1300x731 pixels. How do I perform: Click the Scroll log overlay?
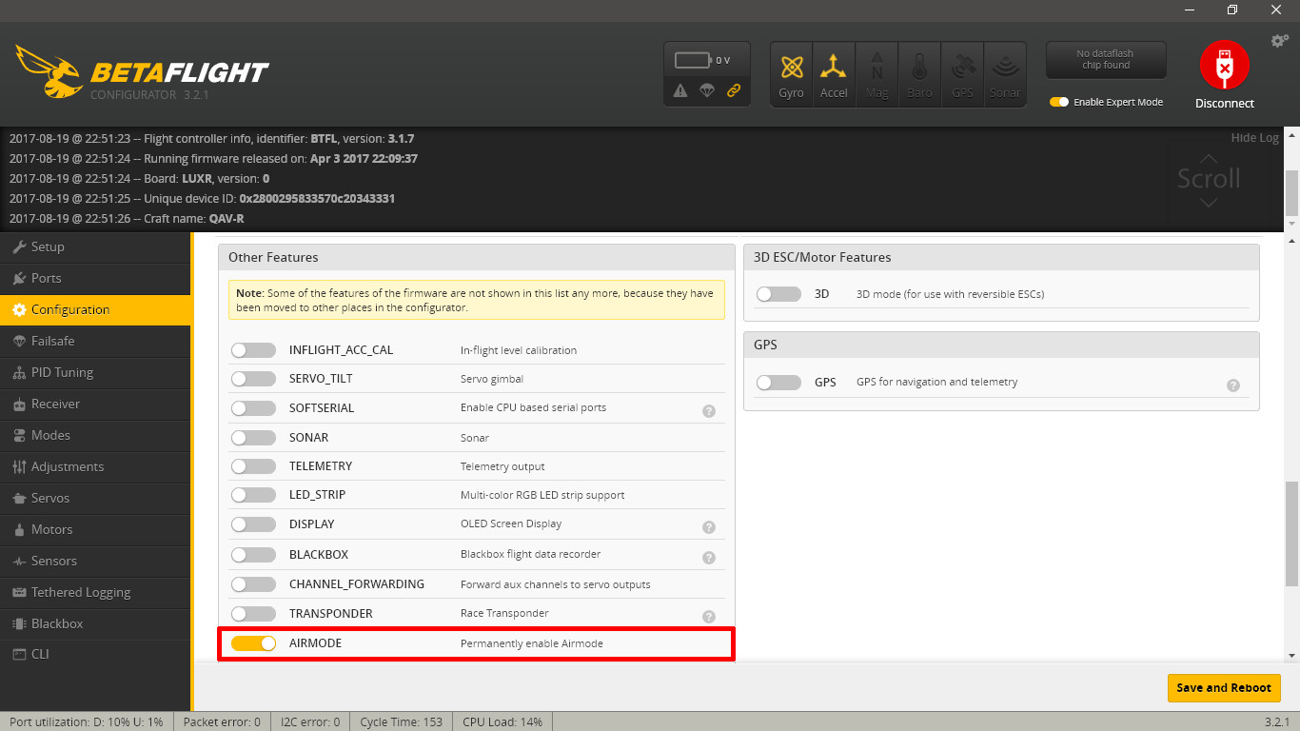[x=1209, y=179]
